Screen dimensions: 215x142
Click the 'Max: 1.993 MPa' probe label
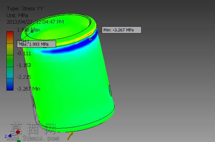pyautogui.click(x=37, y=44)
